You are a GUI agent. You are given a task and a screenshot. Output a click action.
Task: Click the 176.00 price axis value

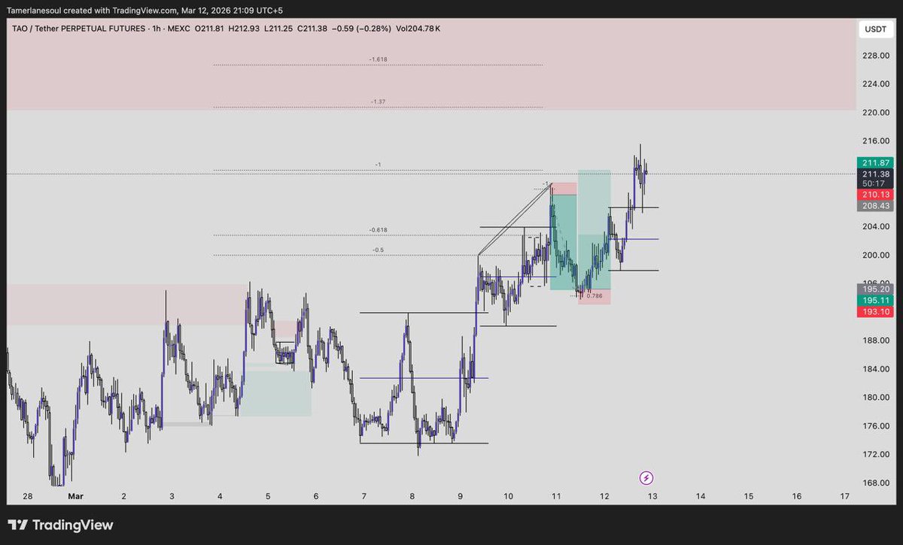877,426
